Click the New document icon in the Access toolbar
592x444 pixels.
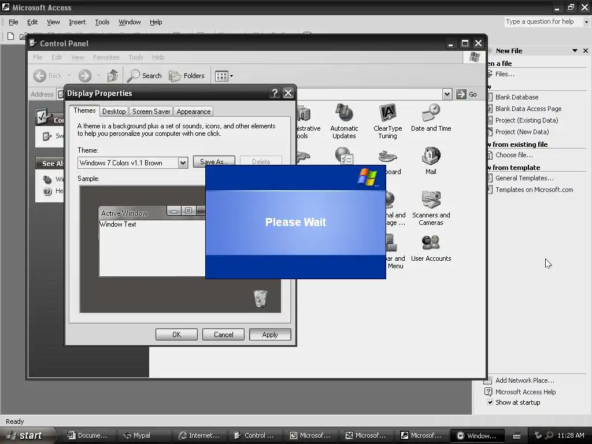[x=10, y=36]
